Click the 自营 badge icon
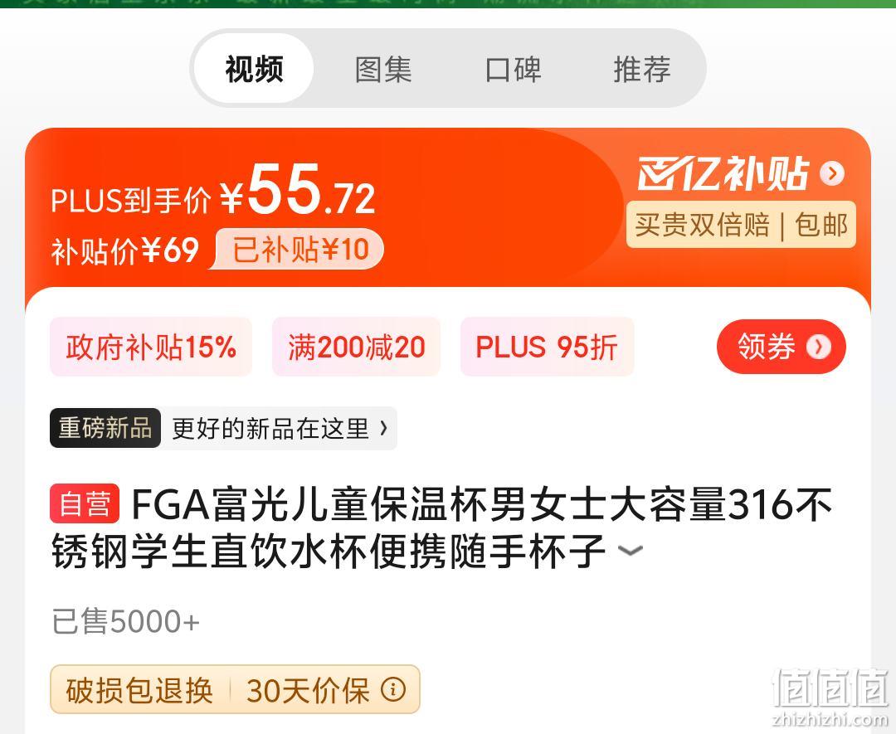 click(85, 503)
